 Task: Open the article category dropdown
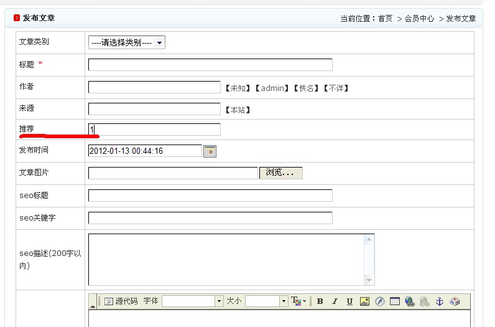click(x=127, y=42)
